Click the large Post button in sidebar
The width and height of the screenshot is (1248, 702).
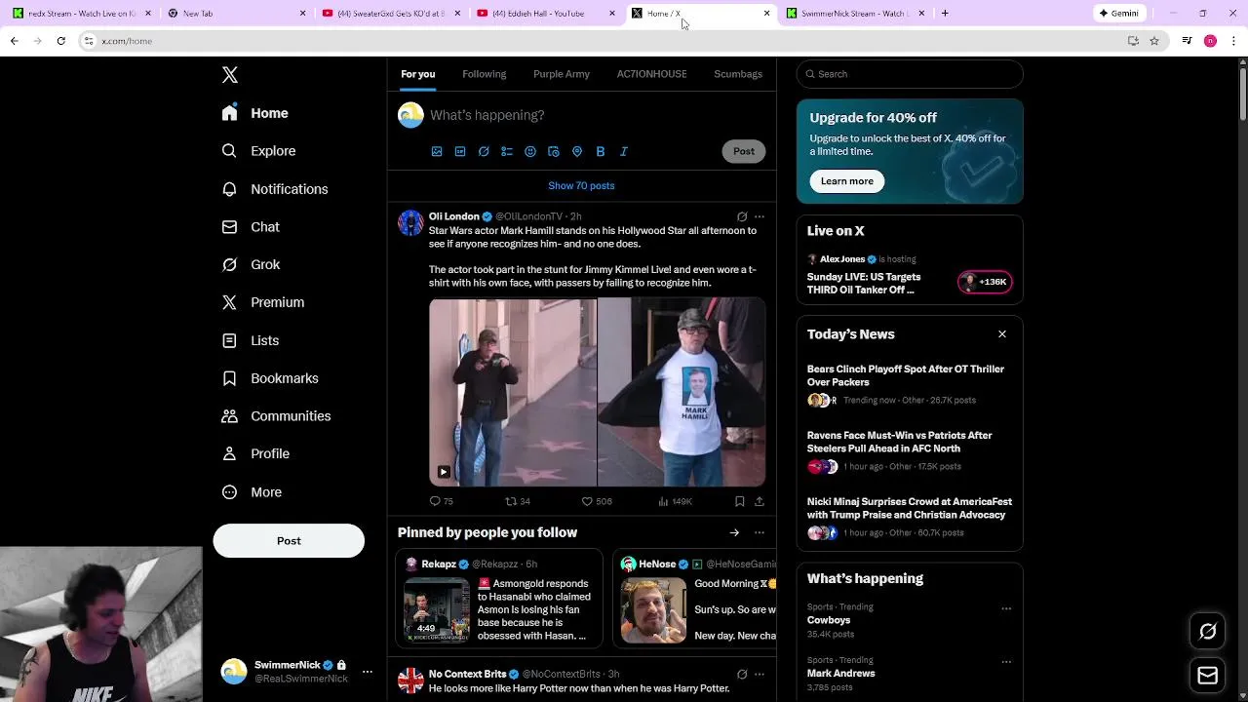pos(289,541)
